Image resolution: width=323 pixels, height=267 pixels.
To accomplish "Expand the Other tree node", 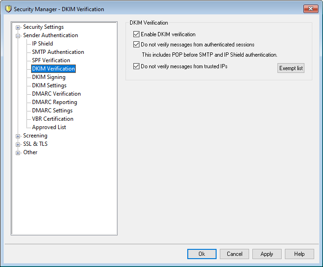I will click(x=18, y=153).
